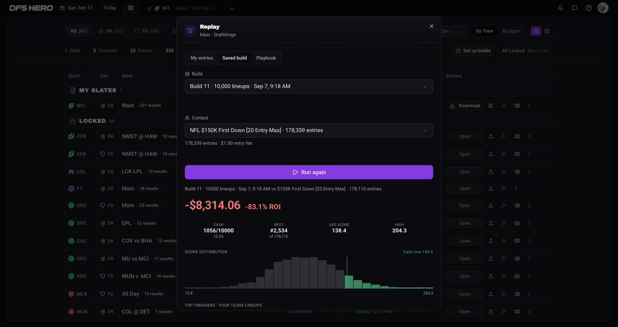Sort slates By Sport

(x=511, y=31)
